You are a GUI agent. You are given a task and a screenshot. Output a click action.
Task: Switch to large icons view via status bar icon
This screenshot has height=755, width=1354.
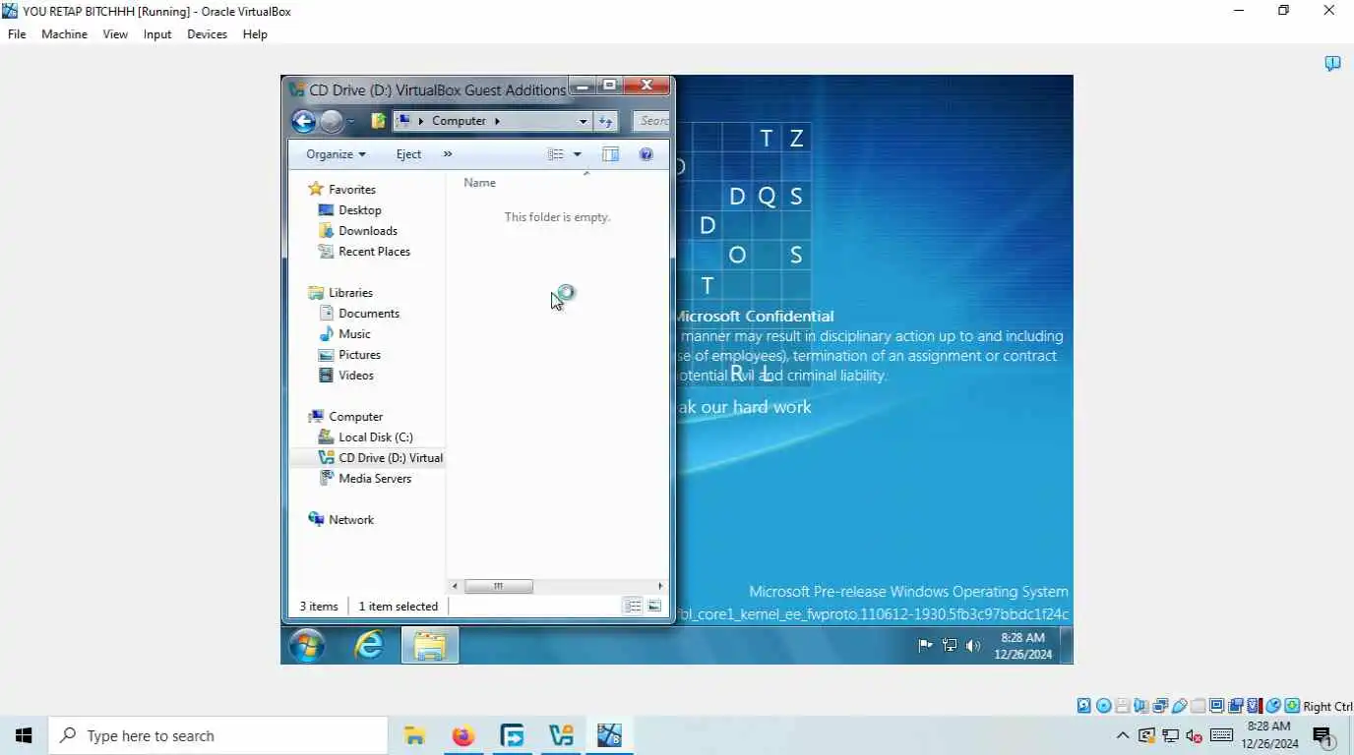654,606
